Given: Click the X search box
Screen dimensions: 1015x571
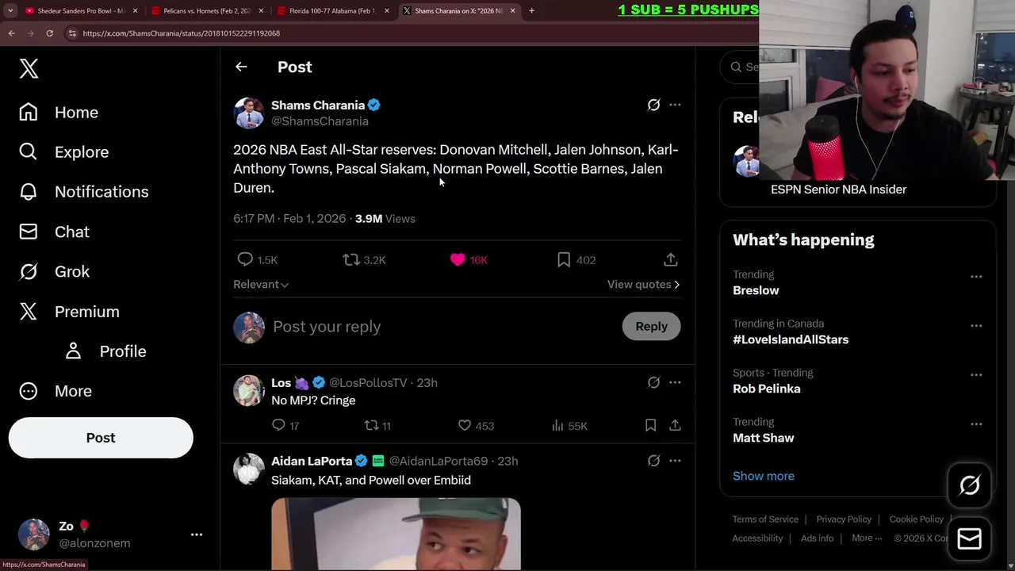Looking at the screenshot, I should [740, 67].
